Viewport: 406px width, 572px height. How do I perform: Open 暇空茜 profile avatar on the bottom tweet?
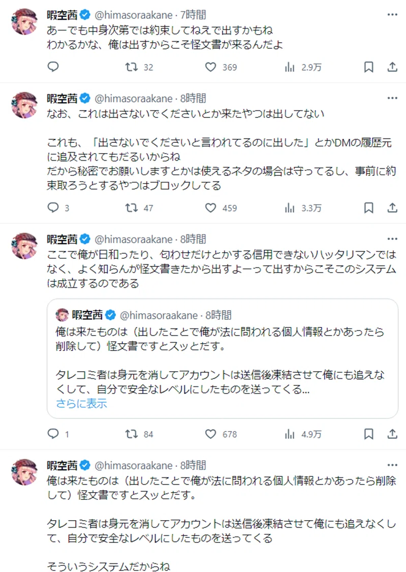[x=24, y=472]
